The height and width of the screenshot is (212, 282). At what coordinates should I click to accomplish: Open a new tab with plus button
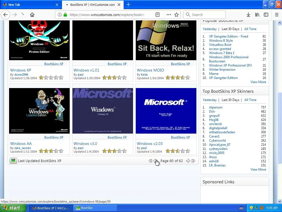[x=128, y=4]
